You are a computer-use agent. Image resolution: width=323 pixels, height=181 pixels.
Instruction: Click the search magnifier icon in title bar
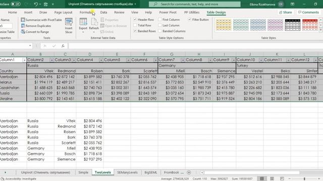click(155, 4)
